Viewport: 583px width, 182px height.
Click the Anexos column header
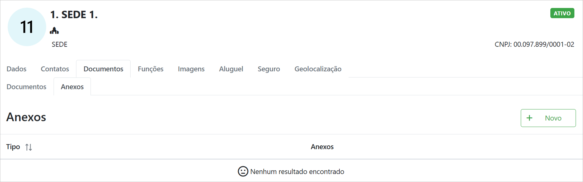(x=322, y=147)
